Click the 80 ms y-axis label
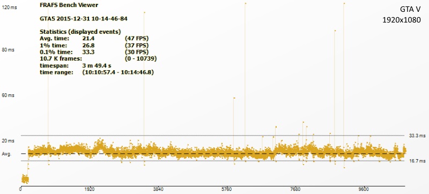The height and width of the screenshot is (194, 429). 8,50
